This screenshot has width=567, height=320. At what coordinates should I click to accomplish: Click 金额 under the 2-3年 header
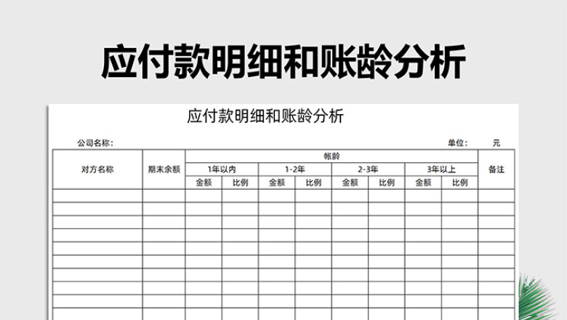tap(350, 183)
